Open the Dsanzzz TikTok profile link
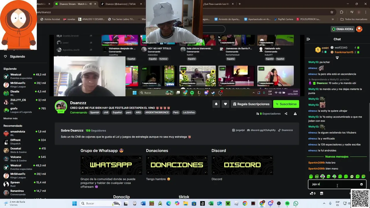This screenshot has height=208, width=370. (285, 130)
